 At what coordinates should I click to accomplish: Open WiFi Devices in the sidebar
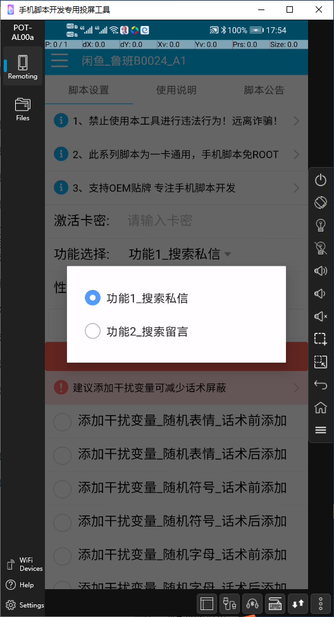(x=25, y=564)
